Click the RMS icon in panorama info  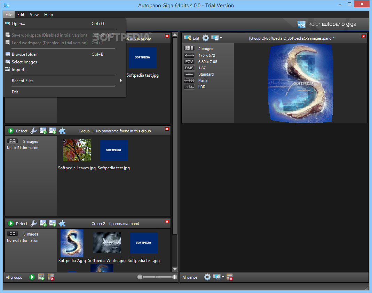coord(189,68)
